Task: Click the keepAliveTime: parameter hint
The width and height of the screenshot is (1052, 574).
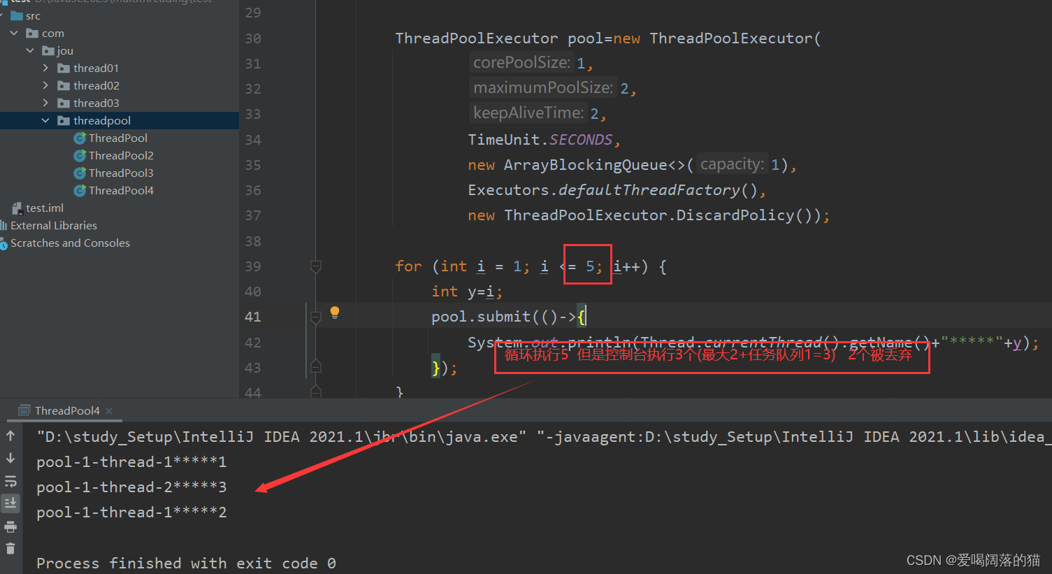Action: 528,113
